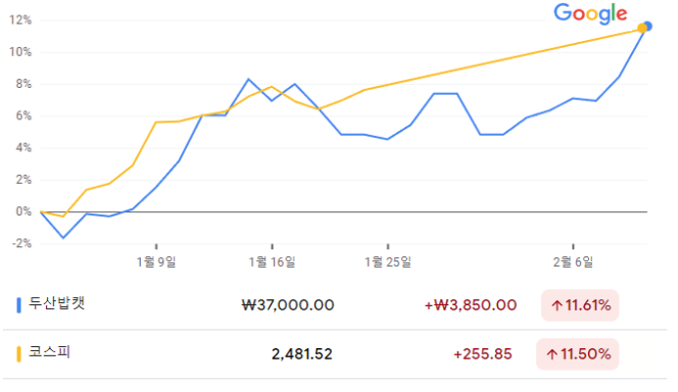The height and width of the screenshot is (392, 678).
Task: Click the +₩3,850.00 change amount
Action: [470, 305]
